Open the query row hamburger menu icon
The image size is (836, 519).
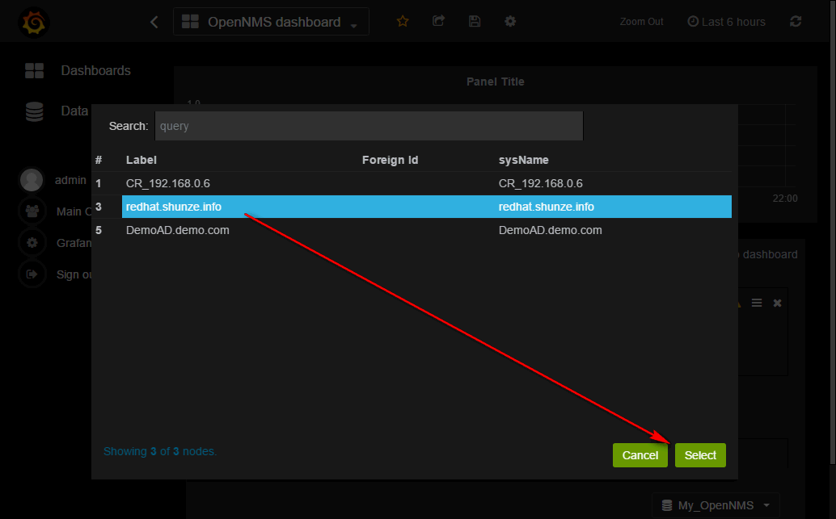click(757, 303)
